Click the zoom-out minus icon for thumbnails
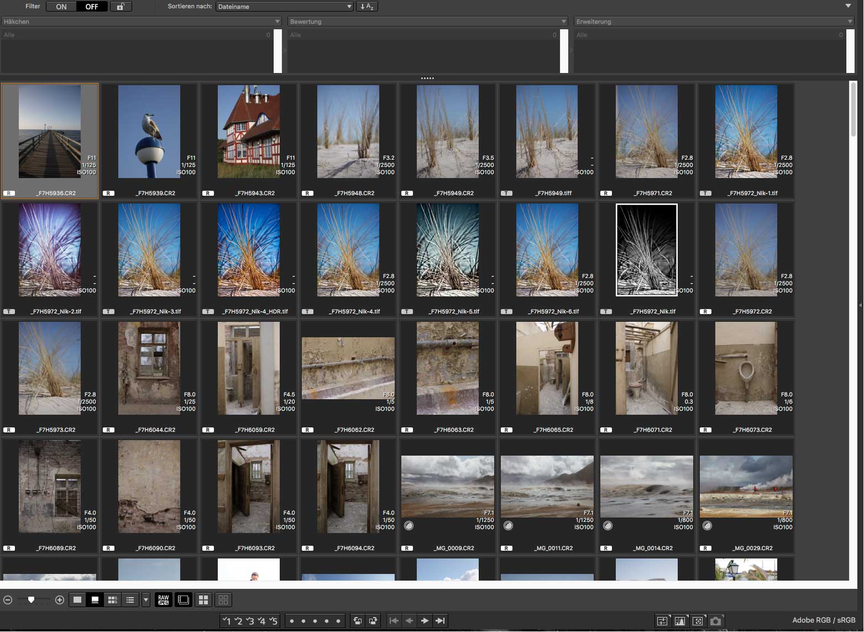This screenshot has height=632, width=864. 8,600
